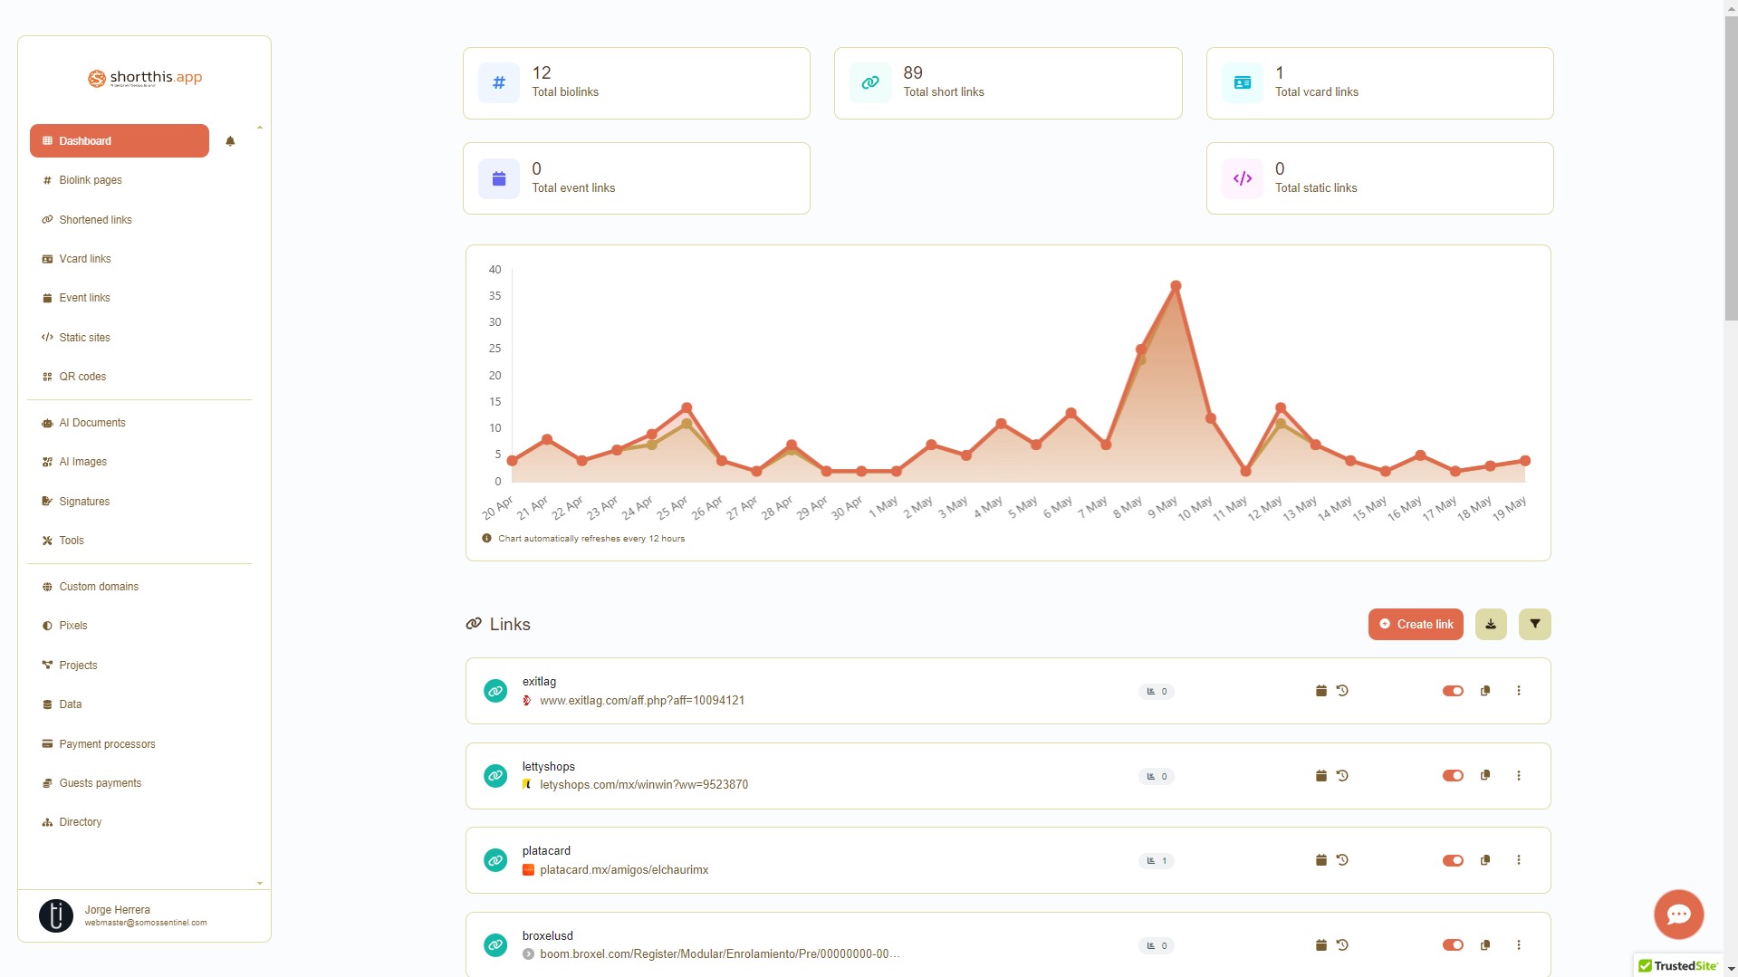Select the AI Images sidebar item
Viewport: 1738px width, 977px height.
(82, 462)
